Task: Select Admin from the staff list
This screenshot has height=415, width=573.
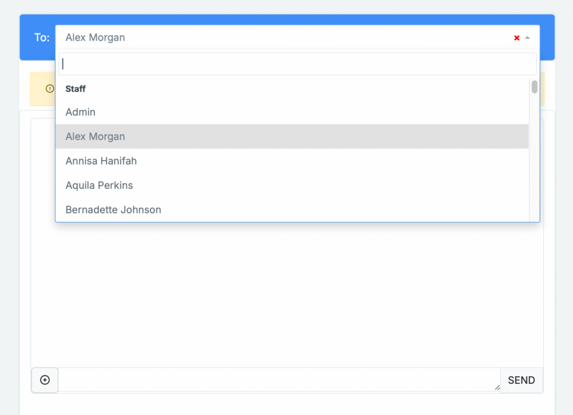Action: point(81,112)
